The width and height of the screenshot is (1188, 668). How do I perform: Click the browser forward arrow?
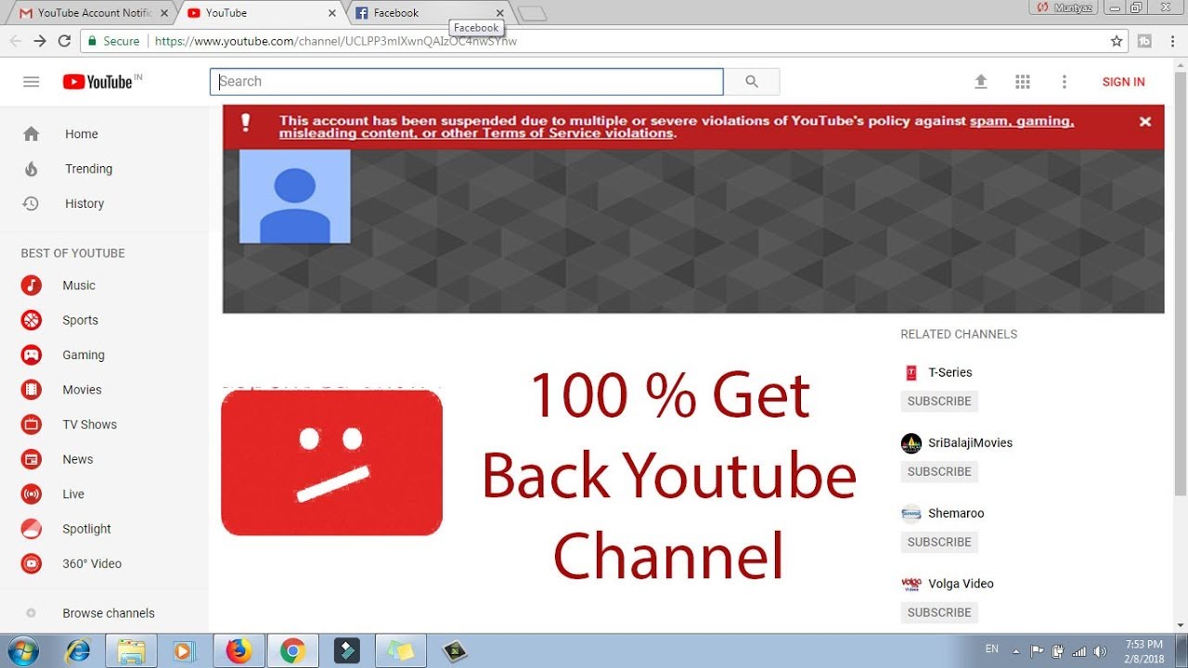tap(40, 41)
